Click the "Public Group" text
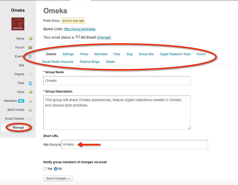 [x=52, y=21]
